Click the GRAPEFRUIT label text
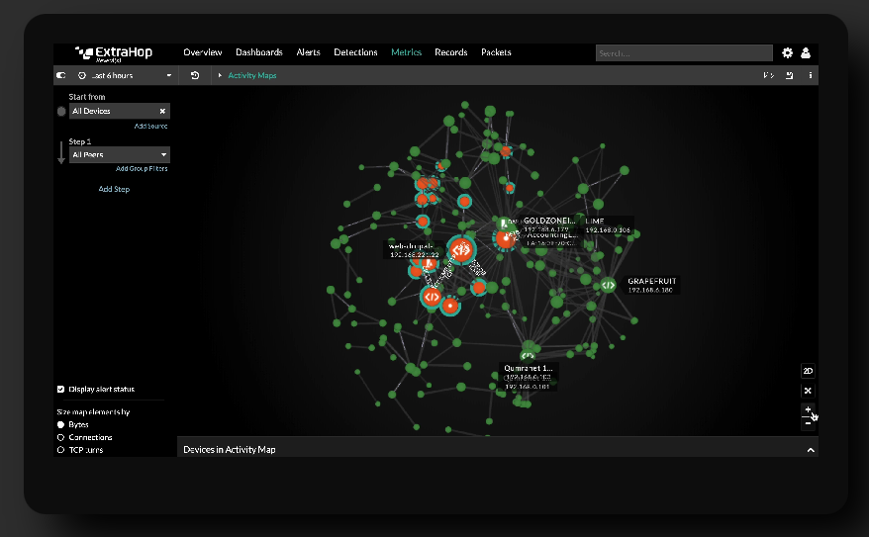869x537 pixels. pyautogui.click(x=651, y=281)
